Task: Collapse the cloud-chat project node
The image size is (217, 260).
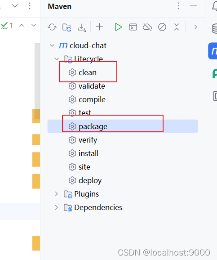Action: pyautogui.click(x=52, y=45)
